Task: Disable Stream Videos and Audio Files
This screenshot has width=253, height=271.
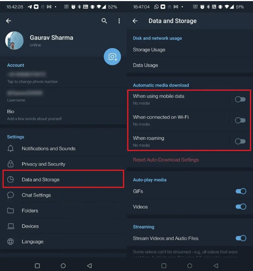Action: [x=240, y=238]
